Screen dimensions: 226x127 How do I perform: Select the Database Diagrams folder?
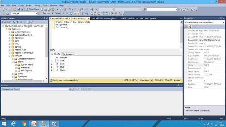click(26, 59)
